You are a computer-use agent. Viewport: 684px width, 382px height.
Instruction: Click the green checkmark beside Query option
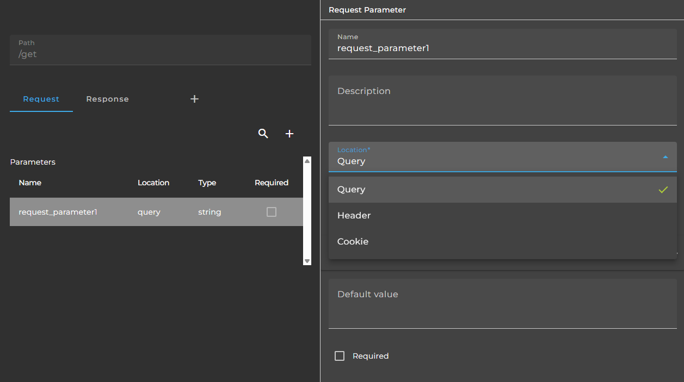[x=663, y=190]
